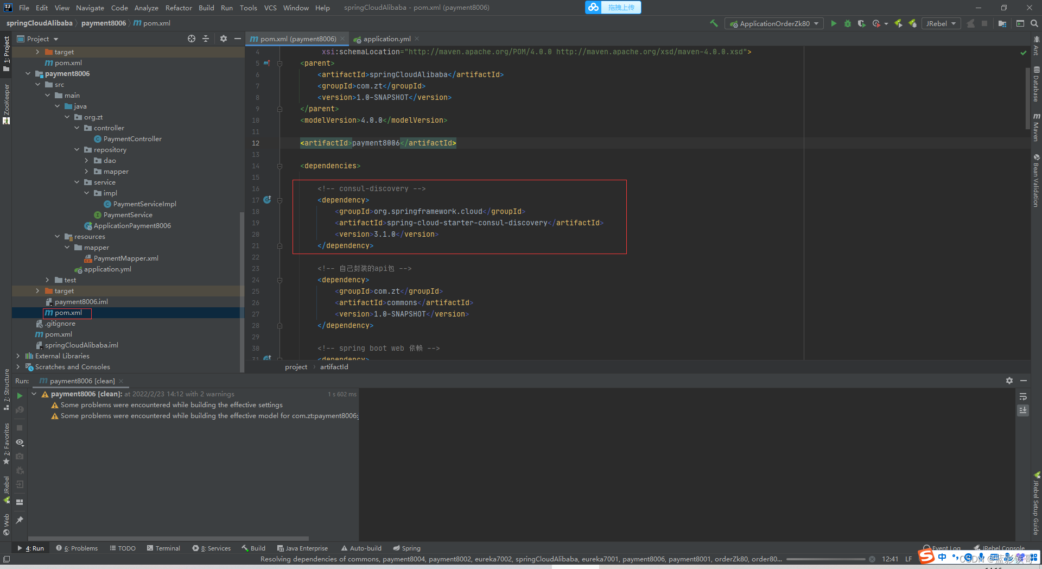Debug with JRebel rocket-bug icon
The height and width of the screenshot is (569, 1042).
pyautogui.click(x=913, y=23)
